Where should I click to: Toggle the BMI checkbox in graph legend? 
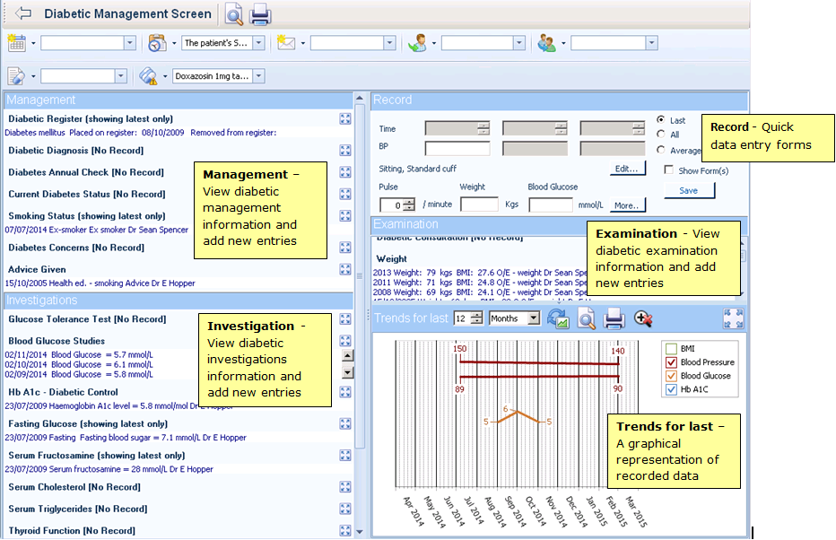(671, 348)
